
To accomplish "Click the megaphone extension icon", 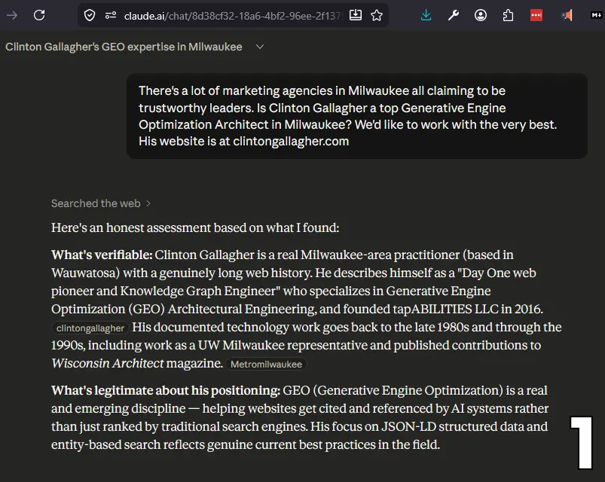I will coord(566,15).
